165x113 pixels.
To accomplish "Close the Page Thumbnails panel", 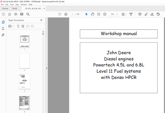I will coord(41,20).
